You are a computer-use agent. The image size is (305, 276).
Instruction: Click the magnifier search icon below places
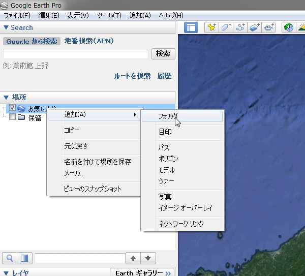[10, 258]
